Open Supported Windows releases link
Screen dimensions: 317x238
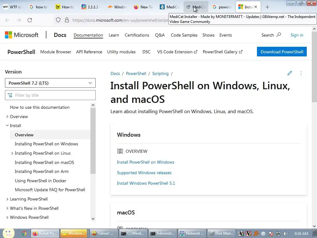tap(144, 173)
